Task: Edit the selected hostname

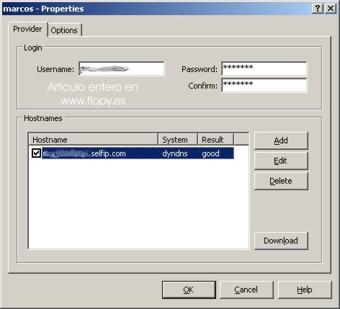Action: [x=281, y=161]
